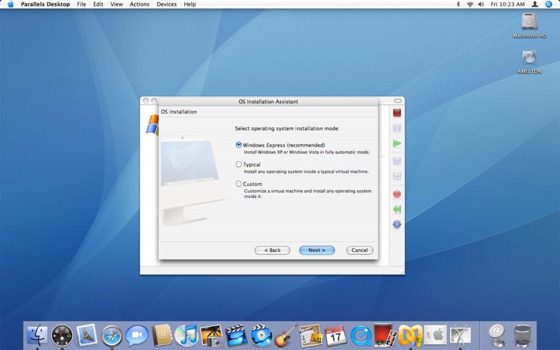Launch iTunes from the Dock
The width and height of the screenshot is (560, 350).
pos(186,335)
